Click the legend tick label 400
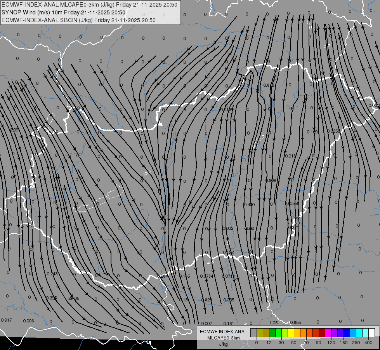This screenshot has height=350, width=380. (x=368, y=343)
